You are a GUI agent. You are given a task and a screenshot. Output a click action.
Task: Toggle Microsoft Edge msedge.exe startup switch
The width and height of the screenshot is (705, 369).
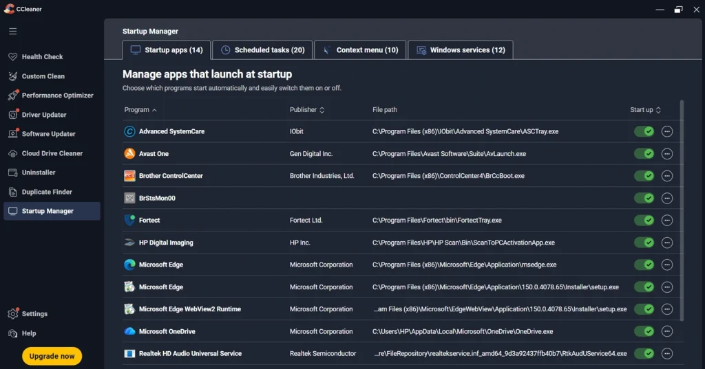[x=644, y=265]
